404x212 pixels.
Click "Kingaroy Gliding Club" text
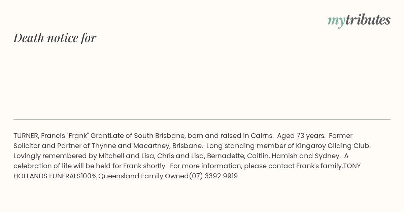[333, 146]
